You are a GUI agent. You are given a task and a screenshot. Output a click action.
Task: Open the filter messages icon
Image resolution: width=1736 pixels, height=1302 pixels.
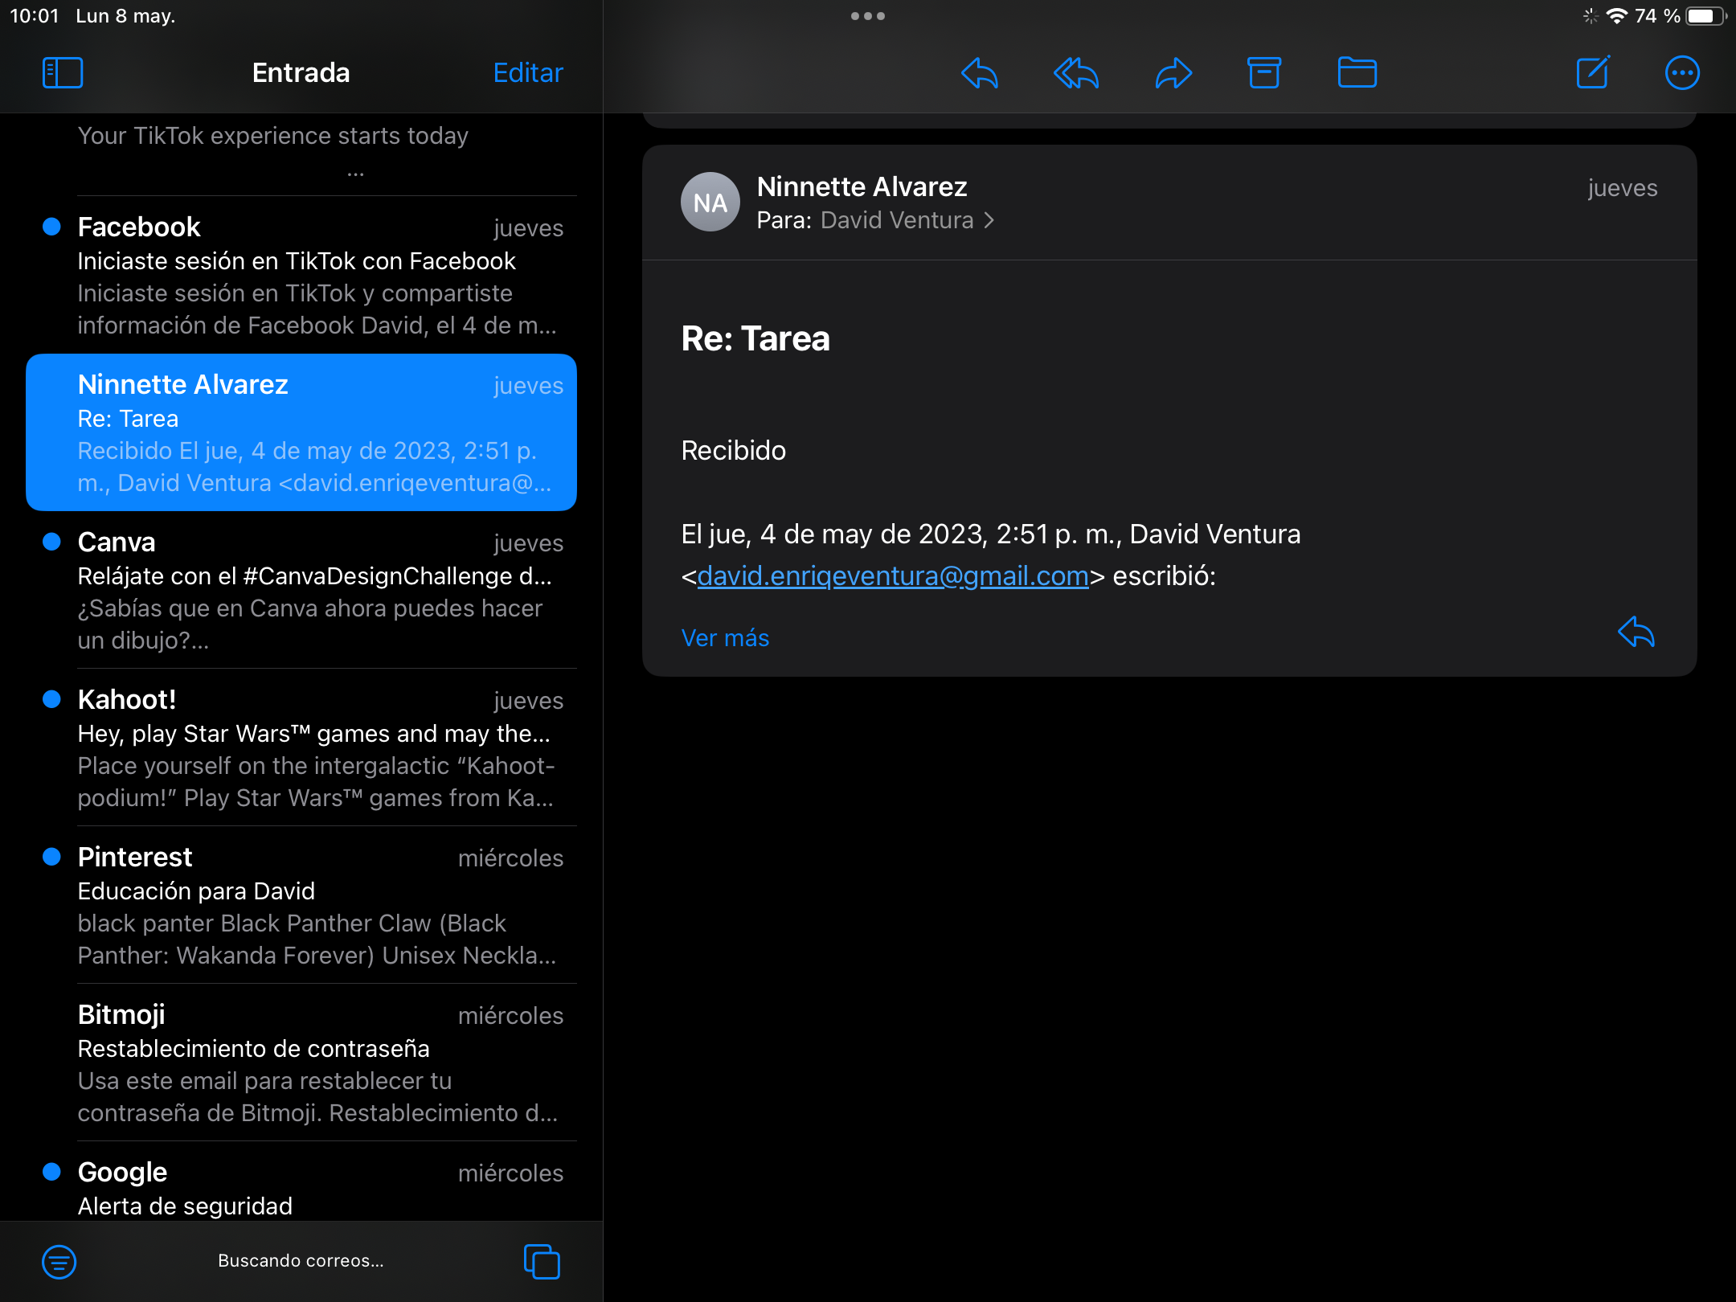(59, 1262)
